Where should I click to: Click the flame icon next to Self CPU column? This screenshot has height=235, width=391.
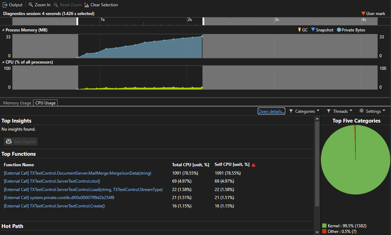click(x=254, y=164)
